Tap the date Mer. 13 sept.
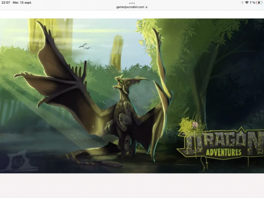Viewport: 264px width, 198px height. tap(22, 3)
